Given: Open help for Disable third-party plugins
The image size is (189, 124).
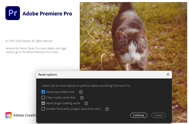Looking at the screenshot, I should (107, 109).
